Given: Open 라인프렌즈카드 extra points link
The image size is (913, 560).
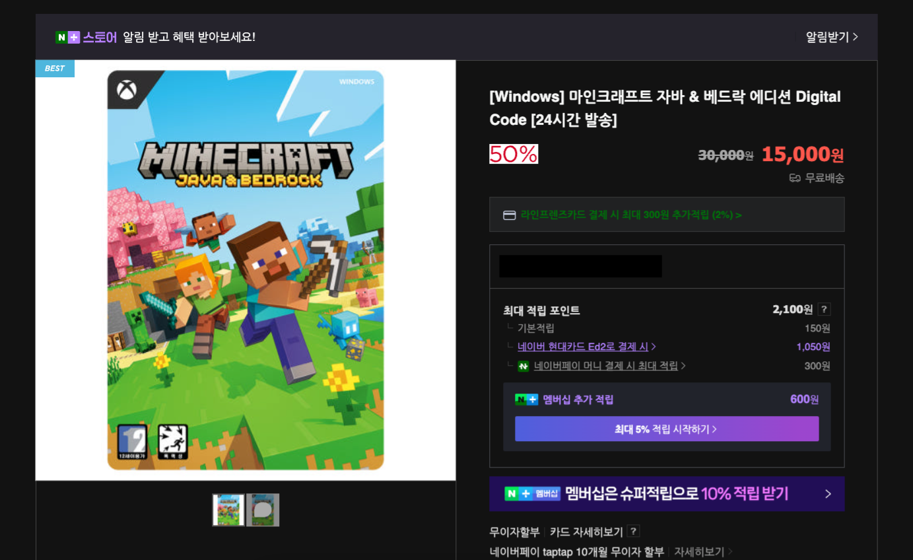Looking at the screenshot, I should [630, 215].
